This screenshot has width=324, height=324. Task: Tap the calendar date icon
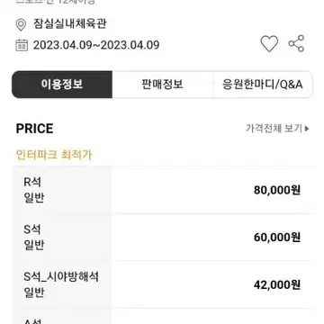click(x=22, y=45)
